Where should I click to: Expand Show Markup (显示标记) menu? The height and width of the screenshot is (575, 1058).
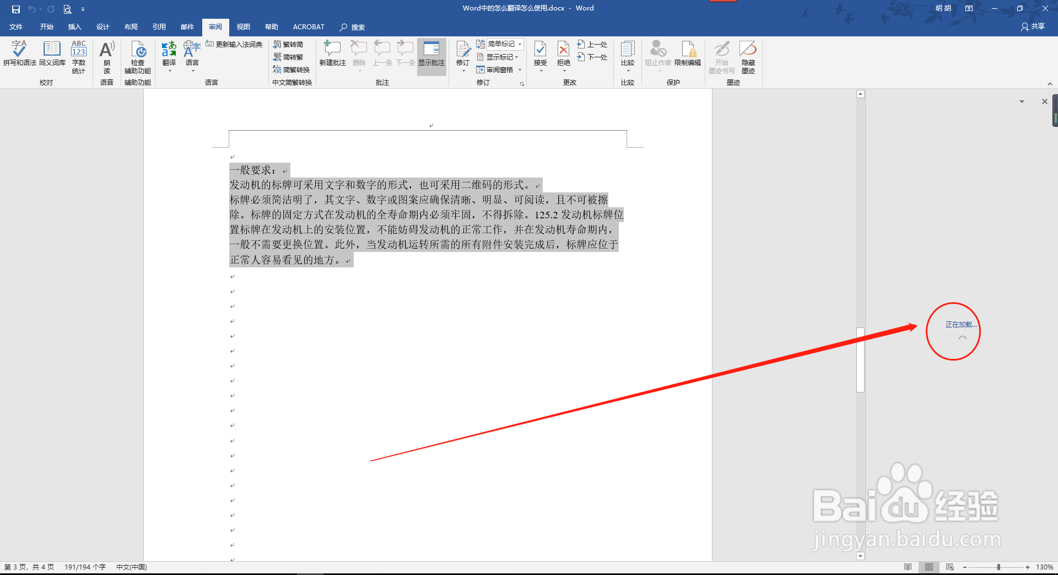pyautogui.click(x=498, y=57)
